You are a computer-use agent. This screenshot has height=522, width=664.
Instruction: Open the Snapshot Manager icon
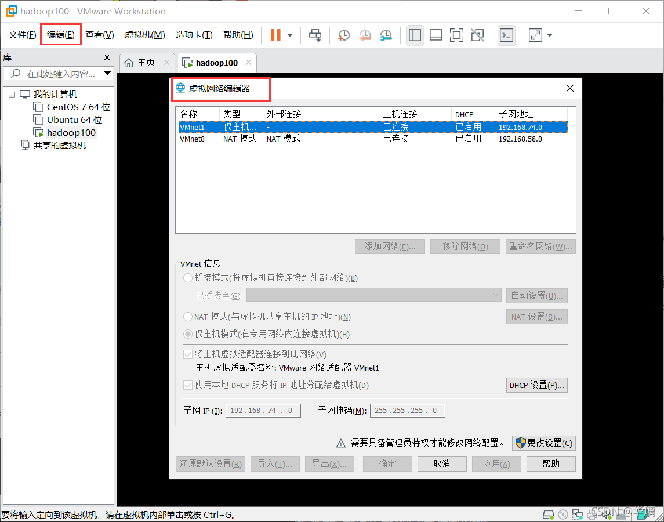tap(386, 35)
